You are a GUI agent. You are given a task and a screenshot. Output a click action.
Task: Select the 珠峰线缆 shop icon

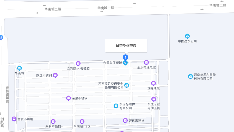[153, 83]
